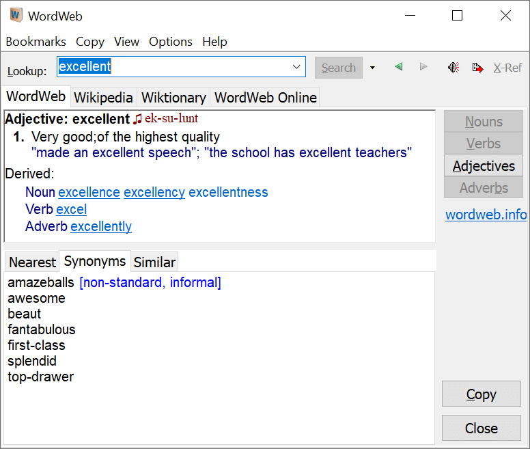Follow the excel verb link
Screen dimensions: 530x449
(x=71, y=209)
